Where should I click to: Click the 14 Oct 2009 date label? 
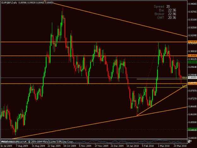tap(70, 146)
